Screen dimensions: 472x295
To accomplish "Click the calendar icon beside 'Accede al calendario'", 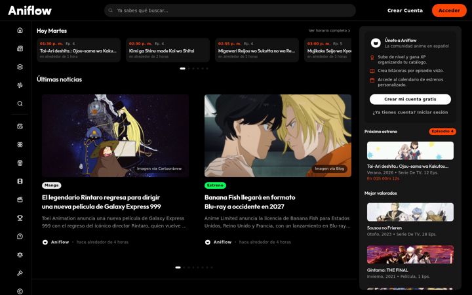I will click(372, 80).
